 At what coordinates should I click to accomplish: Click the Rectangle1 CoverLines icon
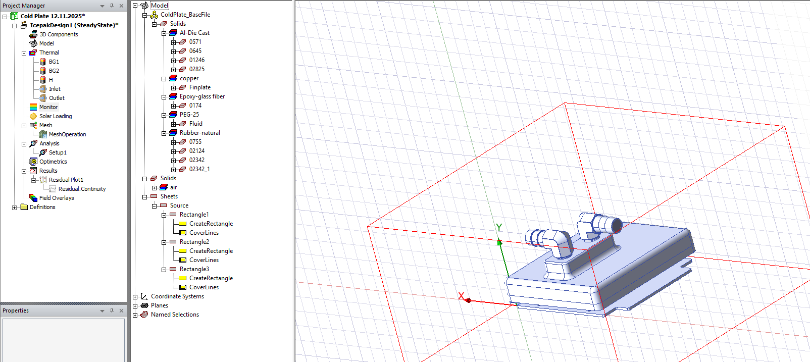point(183,233)
